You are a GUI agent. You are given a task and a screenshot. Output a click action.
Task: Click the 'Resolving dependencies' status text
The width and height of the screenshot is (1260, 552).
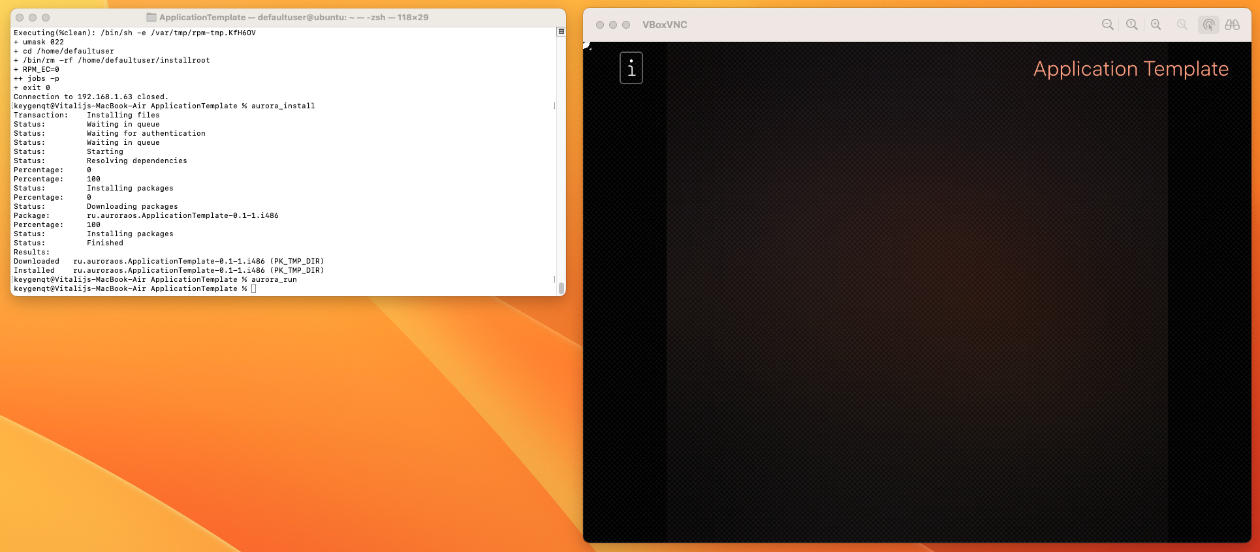click(x=137, y=161)
